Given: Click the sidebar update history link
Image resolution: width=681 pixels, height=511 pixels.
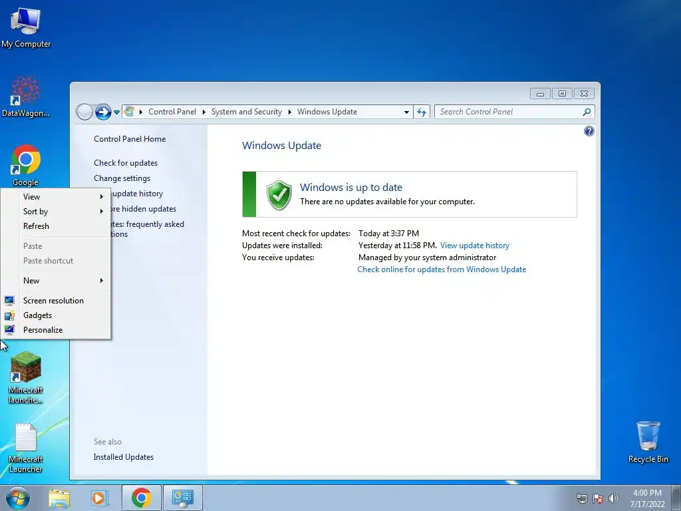Looking at the screenshot, I should coord(138,194).
